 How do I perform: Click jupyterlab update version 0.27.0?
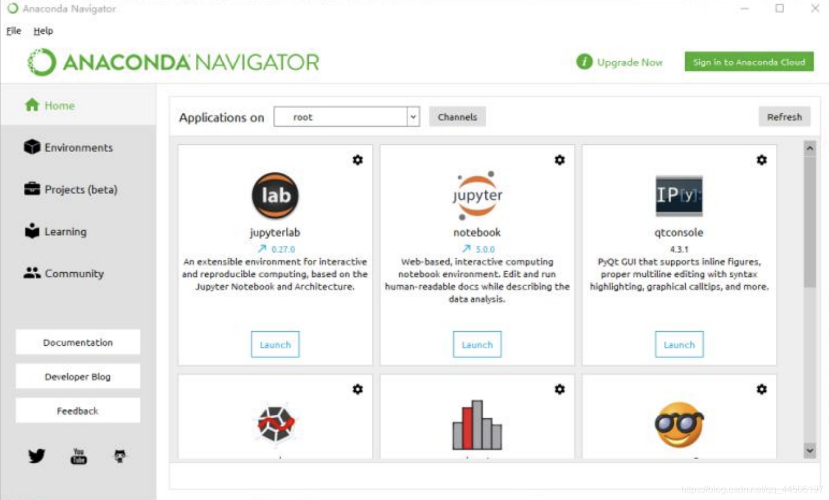pos(283,249)
